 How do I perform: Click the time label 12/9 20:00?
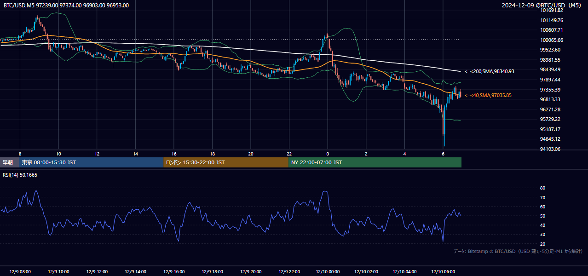tap(251, 272)
